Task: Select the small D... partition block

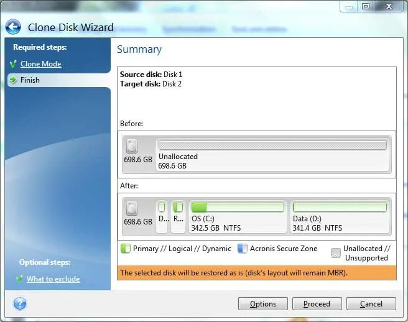Action: (162, 216)
